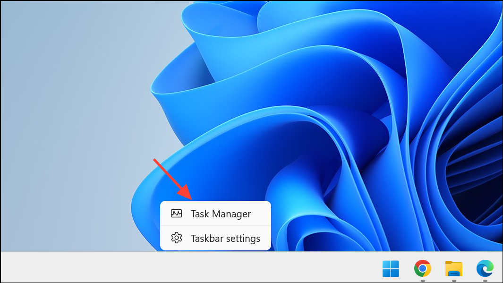Launch Google Chrome from the taskbar

click(x=422, y=269)
